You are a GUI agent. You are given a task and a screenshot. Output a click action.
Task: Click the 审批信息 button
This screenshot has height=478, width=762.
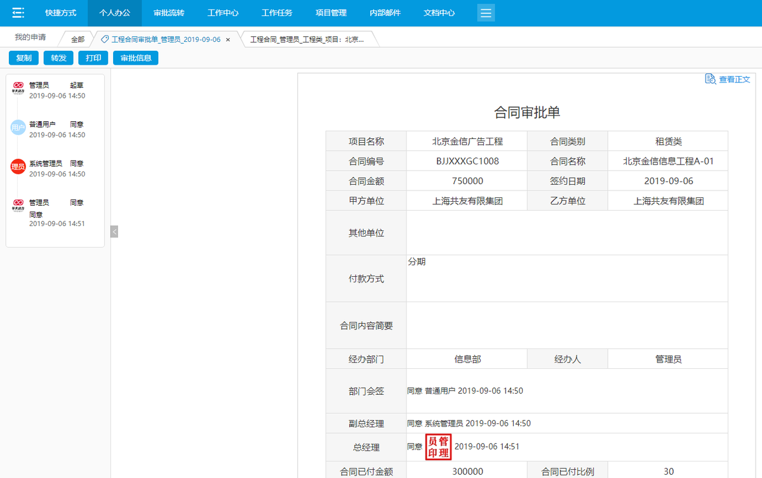pos(135,57)
